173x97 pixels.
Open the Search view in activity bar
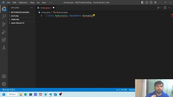pos(4,16)
